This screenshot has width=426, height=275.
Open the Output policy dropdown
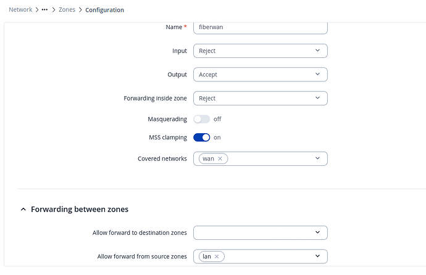tap(260, 75)
